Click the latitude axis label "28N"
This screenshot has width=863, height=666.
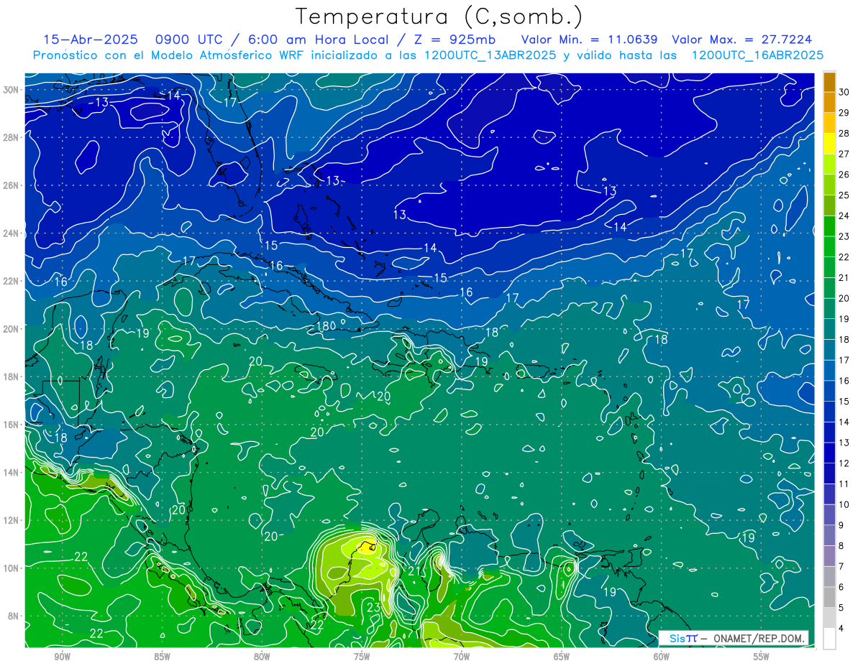tap(11, 138)
